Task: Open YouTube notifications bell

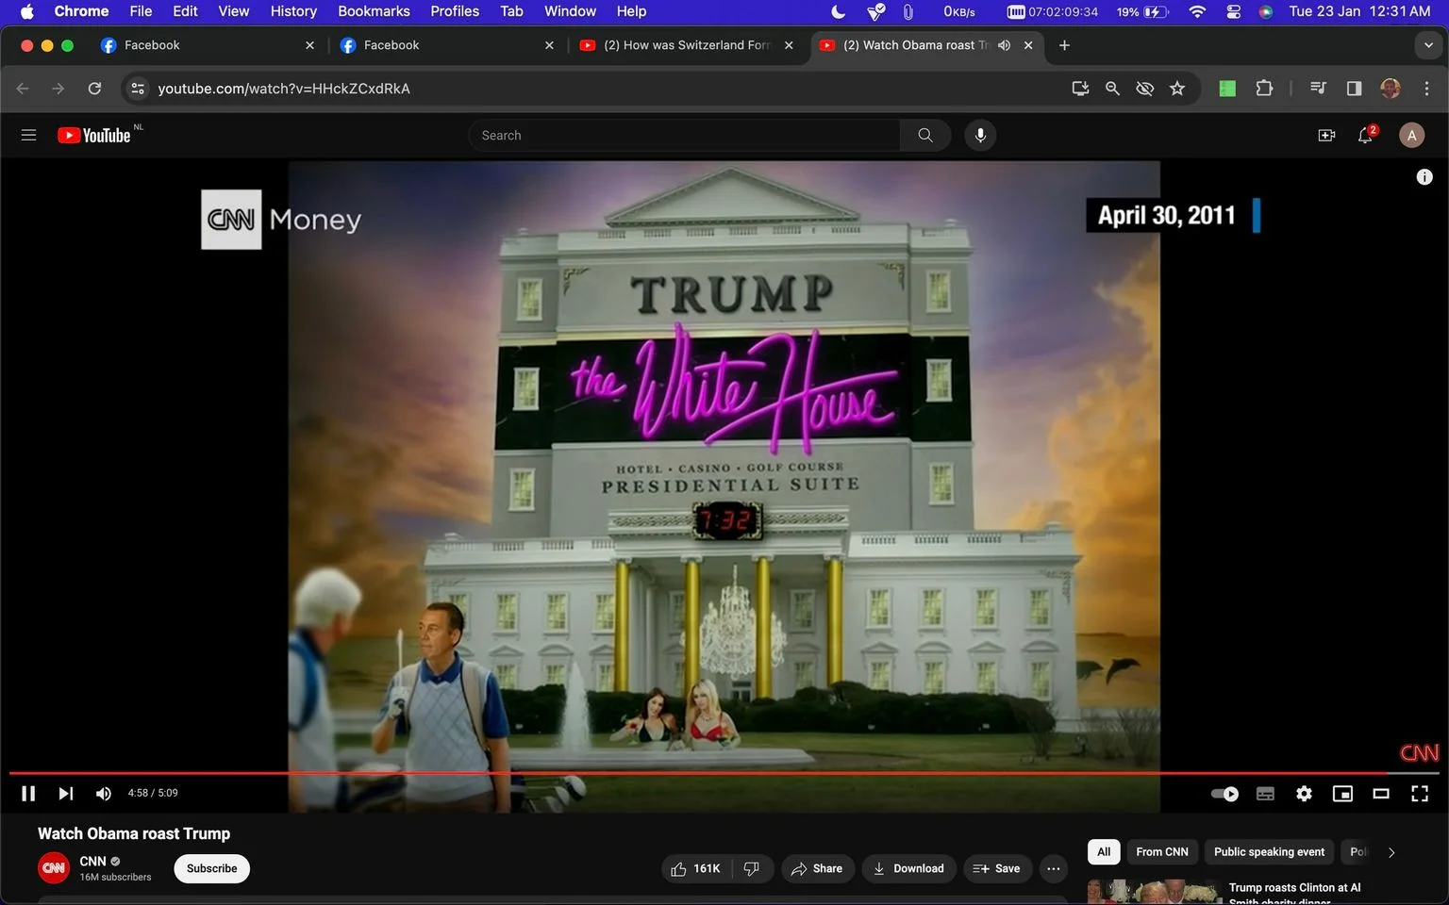Action: coord(1365,136)
